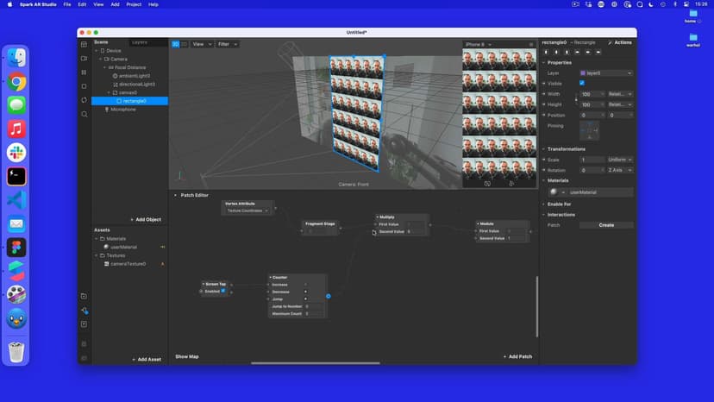714x402 pixels.
Task: Click Add Patch button
Action: [x=517, y=357]
